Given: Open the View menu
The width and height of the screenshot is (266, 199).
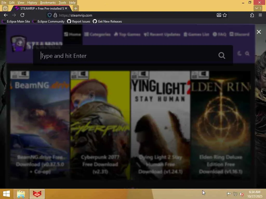Looking at the screenshot, I should (21, 3).
